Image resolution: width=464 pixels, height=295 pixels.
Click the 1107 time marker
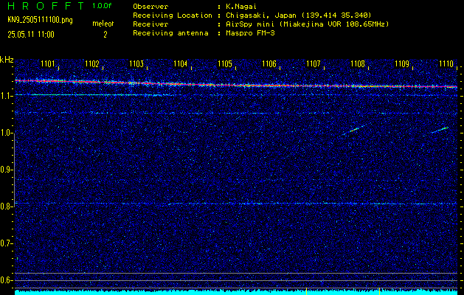[314, 63]
